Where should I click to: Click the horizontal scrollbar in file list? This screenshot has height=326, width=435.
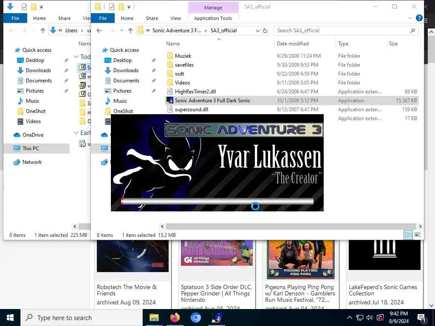[x=291, y=227]
